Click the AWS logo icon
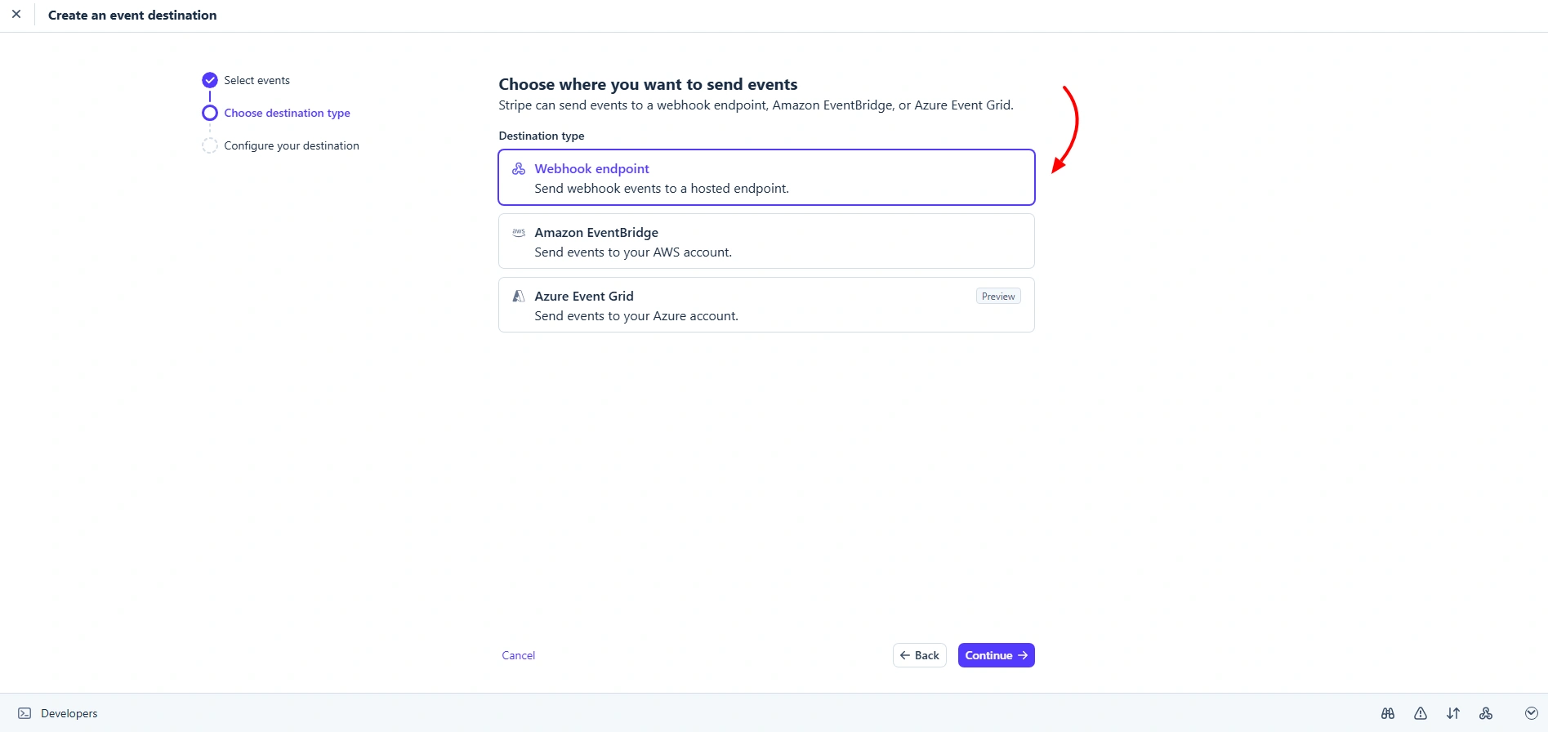The height and width of the screenshot is (732, 1548). point(519,233)
